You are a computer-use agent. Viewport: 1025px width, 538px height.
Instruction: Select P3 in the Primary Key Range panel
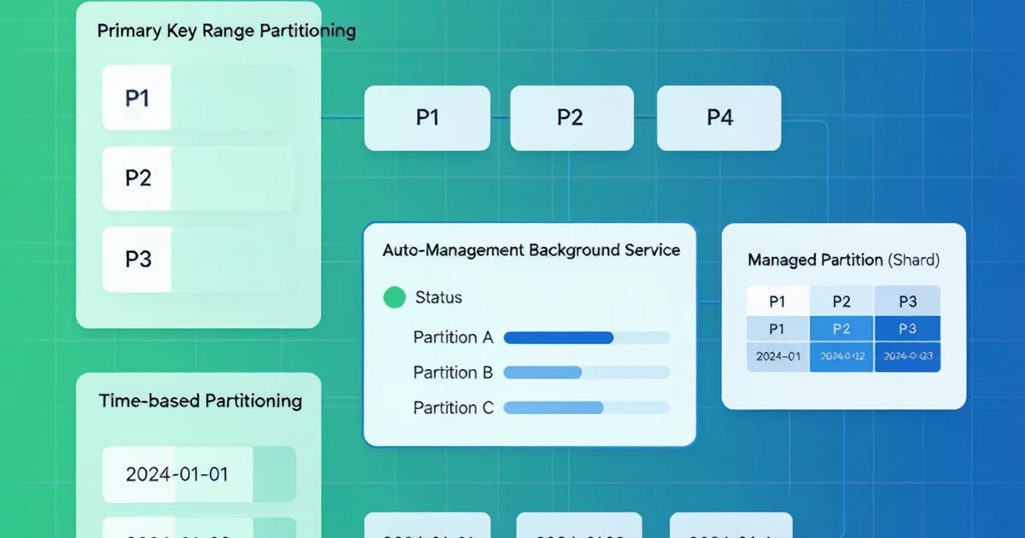pyautogui.click(x=199, y=259)
